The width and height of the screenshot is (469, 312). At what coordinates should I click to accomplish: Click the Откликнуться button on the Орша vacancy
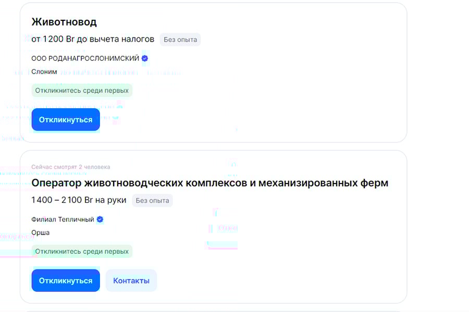coord(65,280)
